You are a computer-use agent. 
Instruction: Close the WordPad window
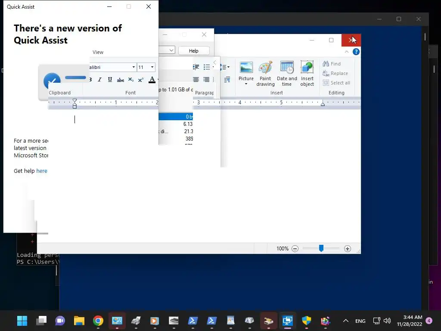click(351, 40)
